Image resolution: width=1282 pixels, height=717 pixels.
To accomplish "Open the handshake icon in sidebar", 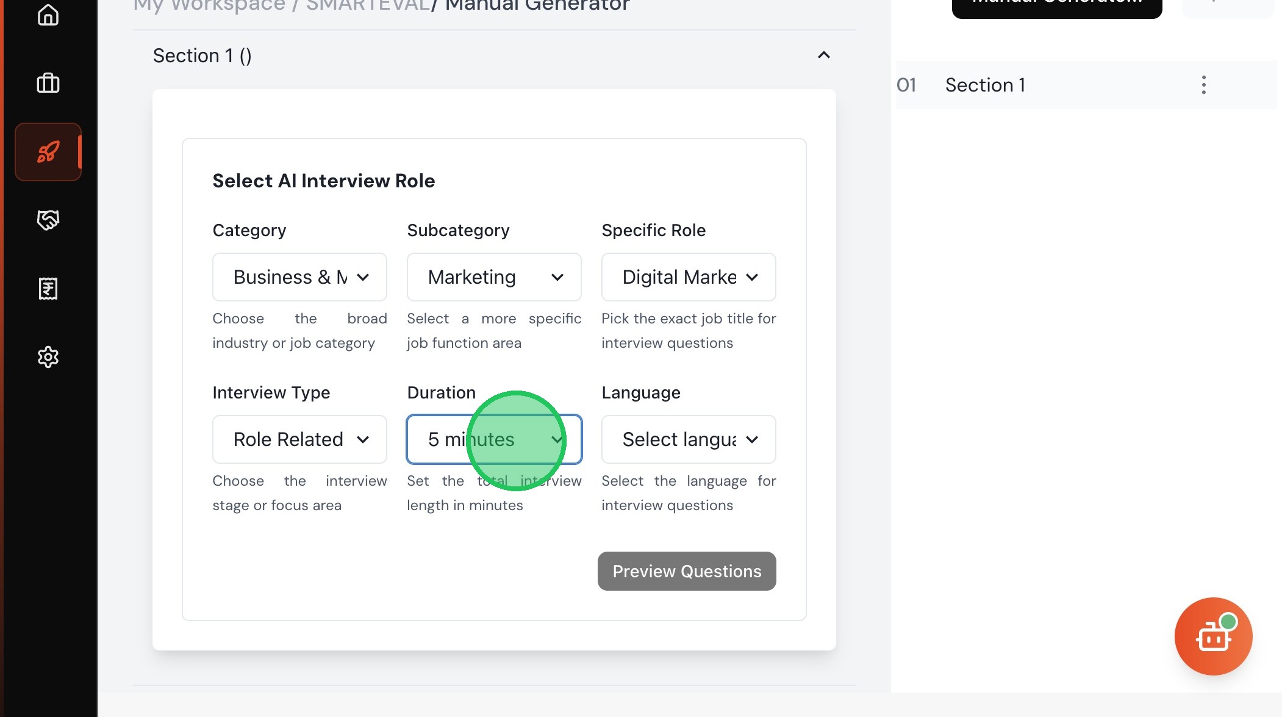I will (x=48, y=220).
